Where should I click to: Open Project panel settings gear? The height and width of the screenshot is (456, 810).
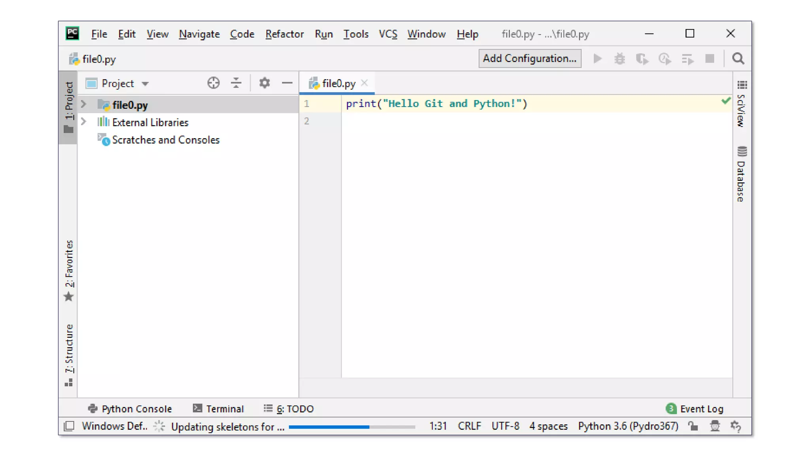click(x=264, y=83)
